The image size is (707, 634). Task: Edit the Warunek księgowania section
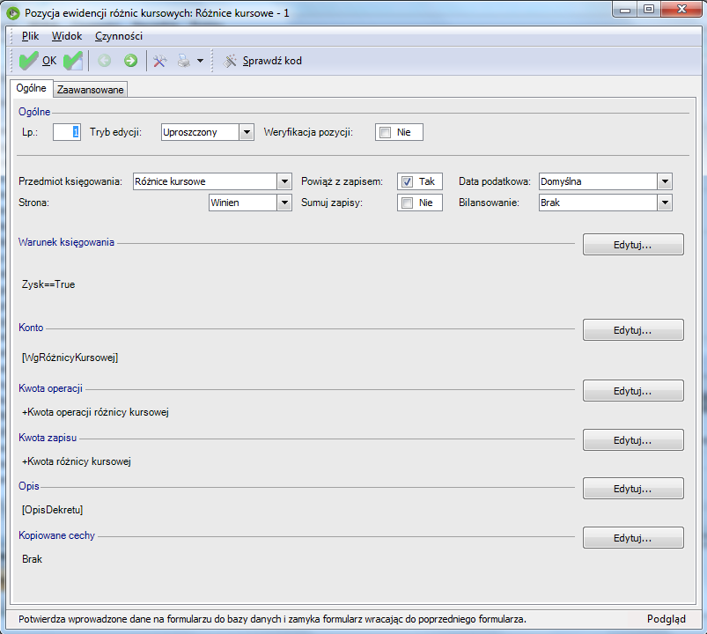pyautogui.click(x=633, y=245)
